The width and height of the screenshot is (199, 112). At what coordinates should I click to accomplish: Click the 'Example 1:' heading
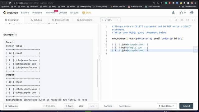pos(10,35)
